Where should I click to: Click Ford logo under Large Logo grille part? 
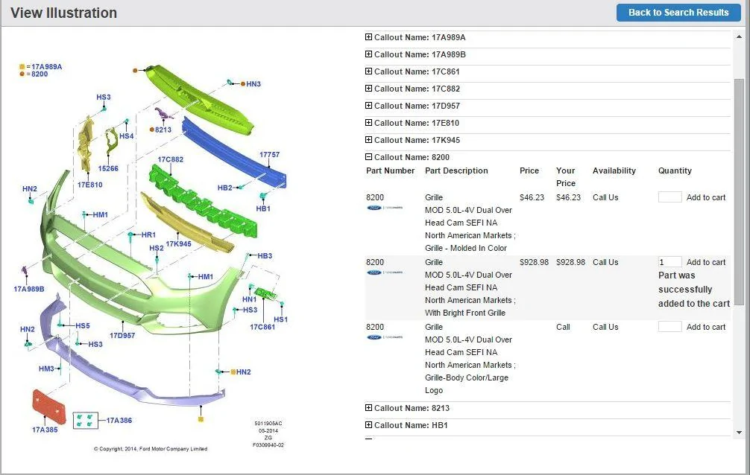385,337
